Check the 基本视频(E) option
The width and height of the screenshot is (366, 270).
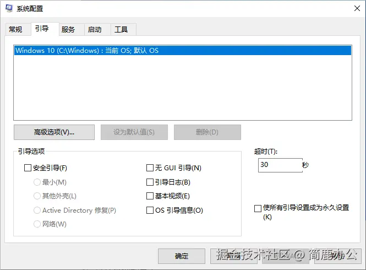(150, 196)
